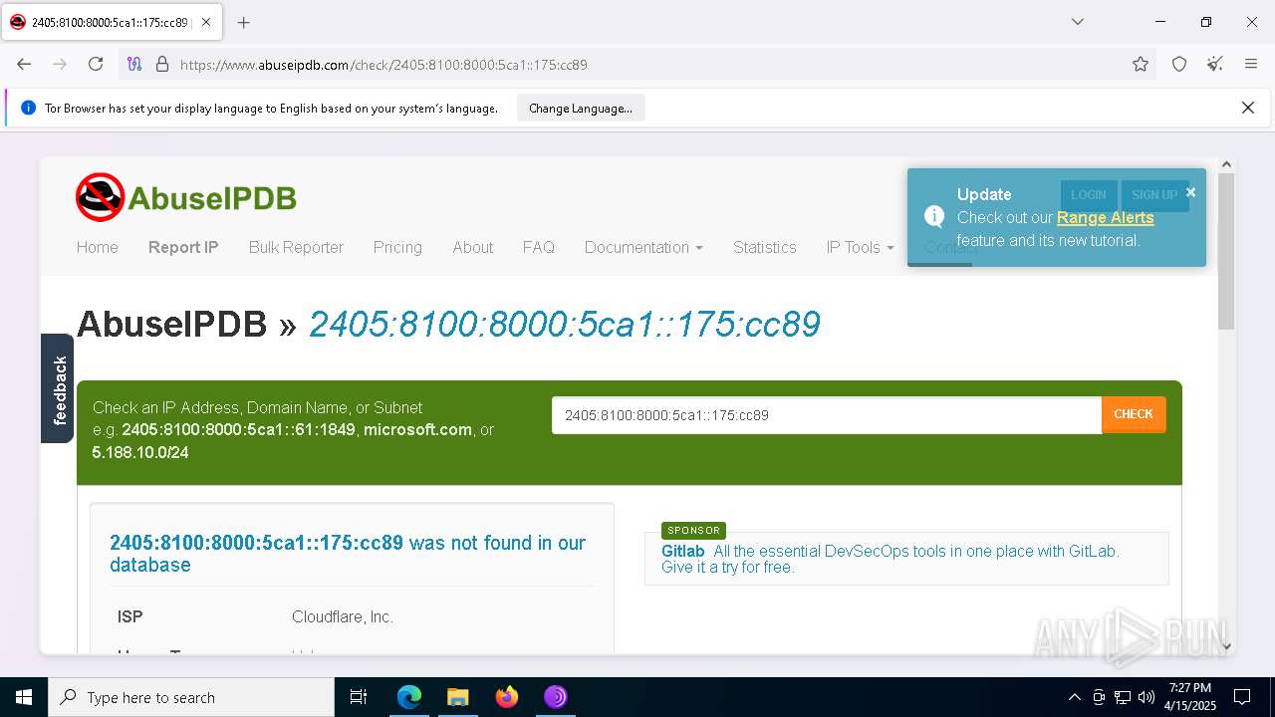The height and width of the screenshot is (717, 1275).
Task: Open Firefox from the taskbar
Action: tap(506, 697)
